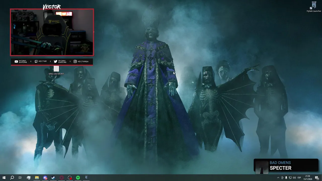Image resolution: width=322 pixels, height=181 pixels.
Task: Click the ESP language indicator
Action: tap(299, 178)
